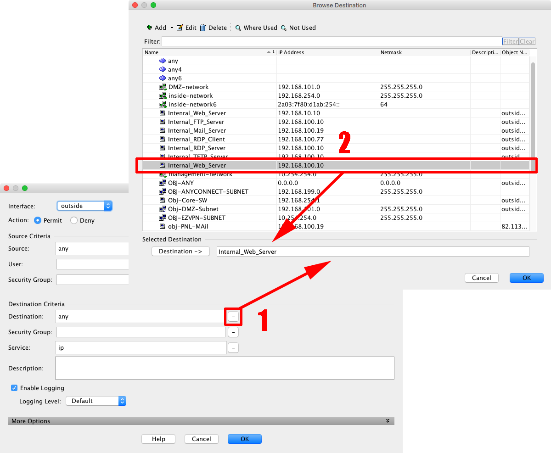Select the Deny action radio button
This screenshot has height=453, width=551.
point(74,220)
